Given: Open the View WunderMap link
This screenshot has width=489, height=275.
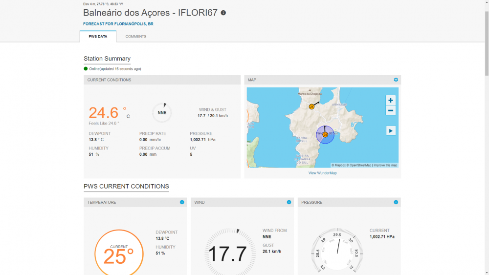Looking at the screenshot, I should (322, 173).
